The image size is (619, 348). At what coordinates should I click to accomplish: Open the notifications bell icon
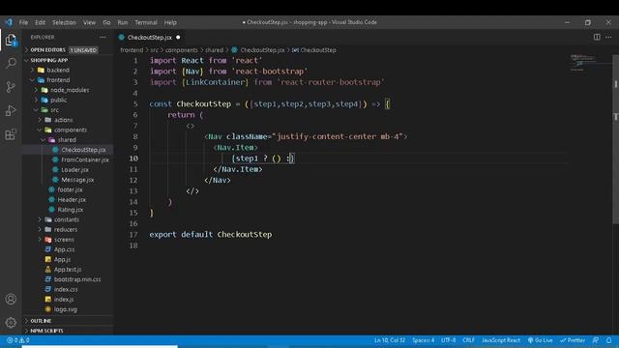[608, 340]
